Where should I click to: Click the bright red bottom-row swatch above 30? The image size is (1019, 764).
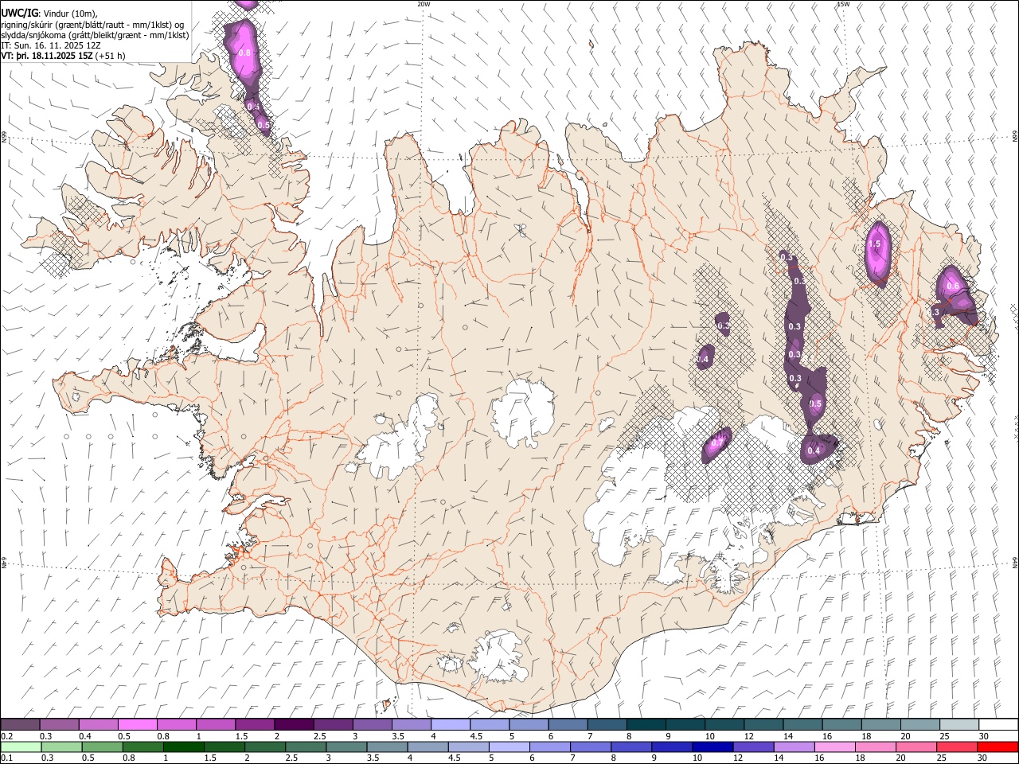[x=997, y=746]
